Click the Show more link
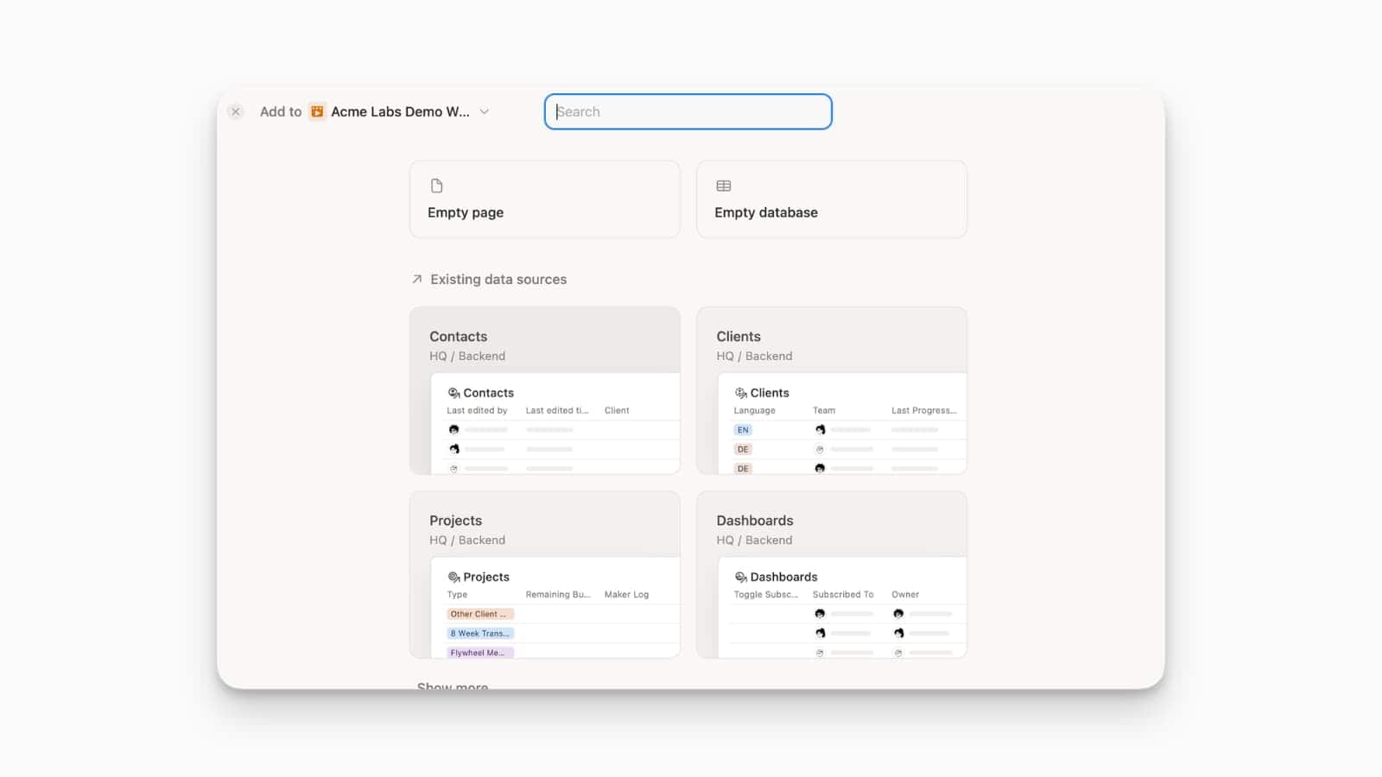This screenshot has height=777, width=1382. pyautogui.click(x=453, y=686)
